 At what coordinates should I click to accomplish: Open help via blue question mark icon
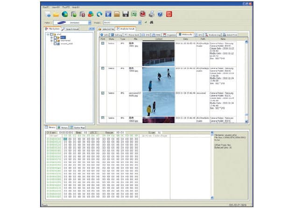(160, 14)
